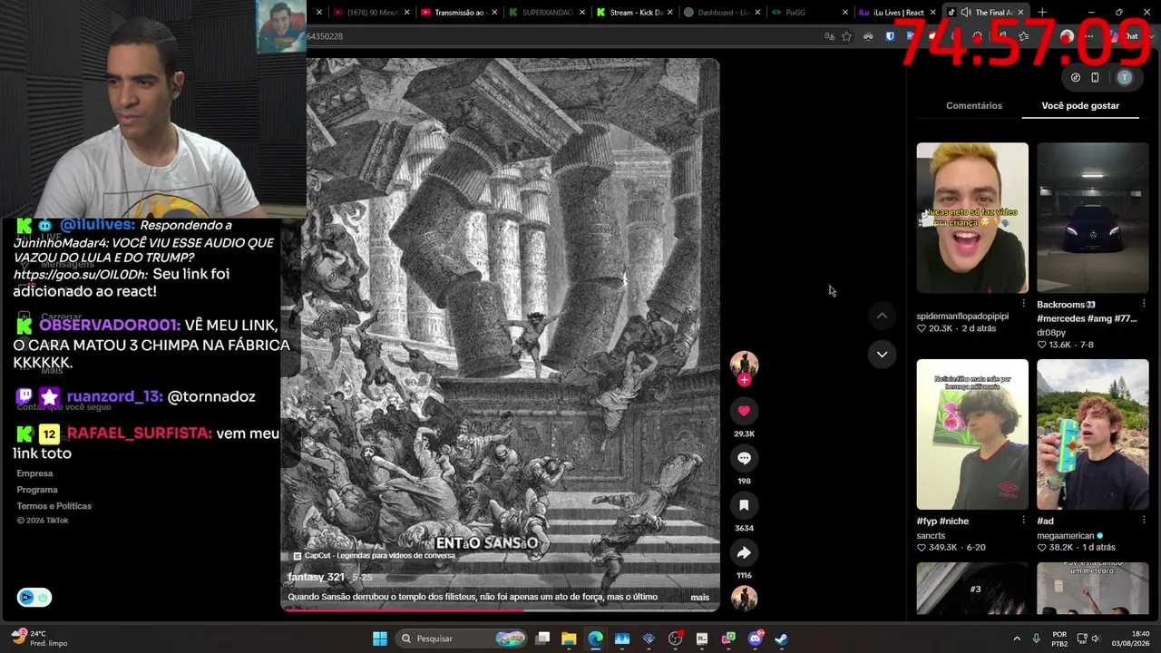Open Discord from the taskbar
The height and width of the screenshot is (653, 1161).
point(756,638)
